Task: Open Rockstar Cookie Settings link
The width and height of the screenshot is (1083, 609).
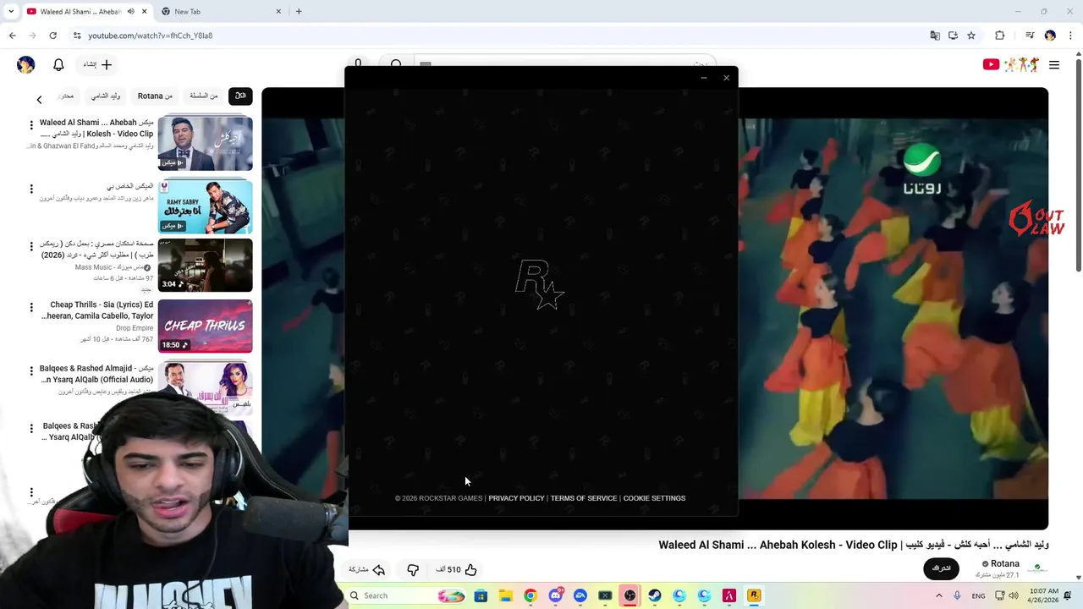Action: [654, 498]
